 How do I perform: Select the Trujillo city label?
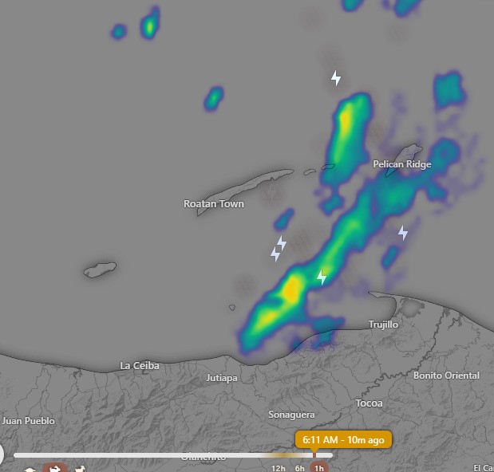[x=383, y=324]
